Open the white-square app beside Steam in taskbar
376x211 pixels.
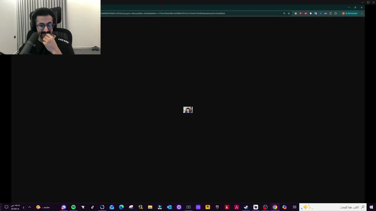click(x=256, y=207)
